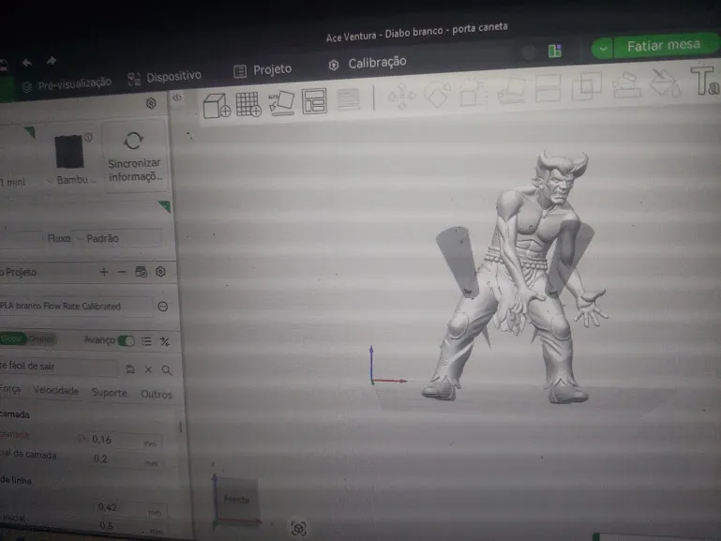The width and height of the screenshot is (721, 541).
Task: Click the multi-device layout icon in title bar
Action: pos(555,51)
